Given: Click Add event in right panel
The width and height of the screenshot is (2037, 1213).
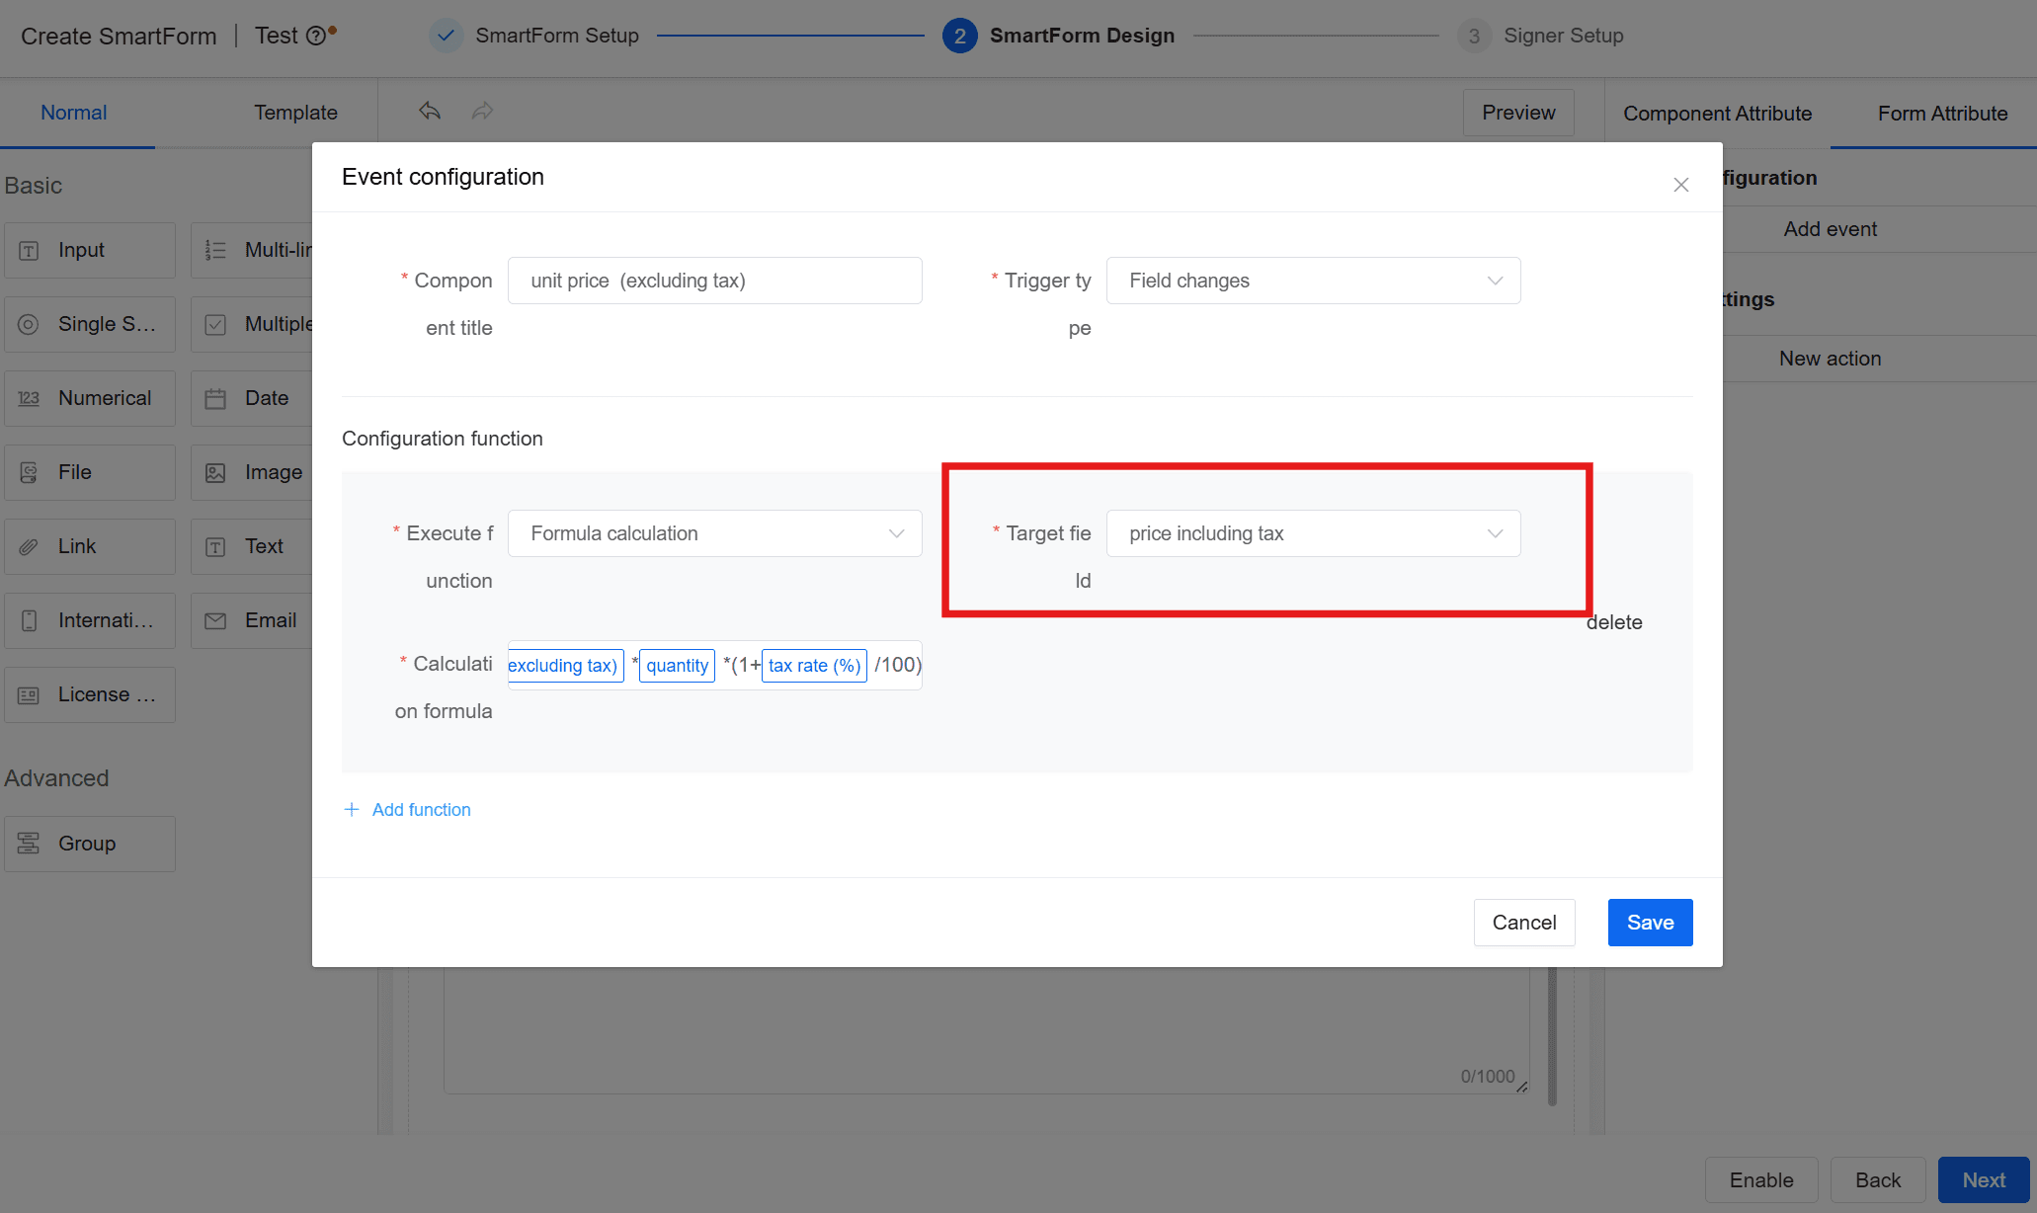Looking at the screenshot, I should (x=1830, y=229).
